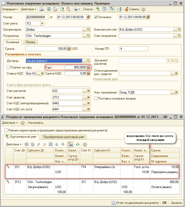Image resolution: width=185 pixels, height=207 pixels.
Task: Enable Платеж за тару checkbox
Action: [8, 67]
